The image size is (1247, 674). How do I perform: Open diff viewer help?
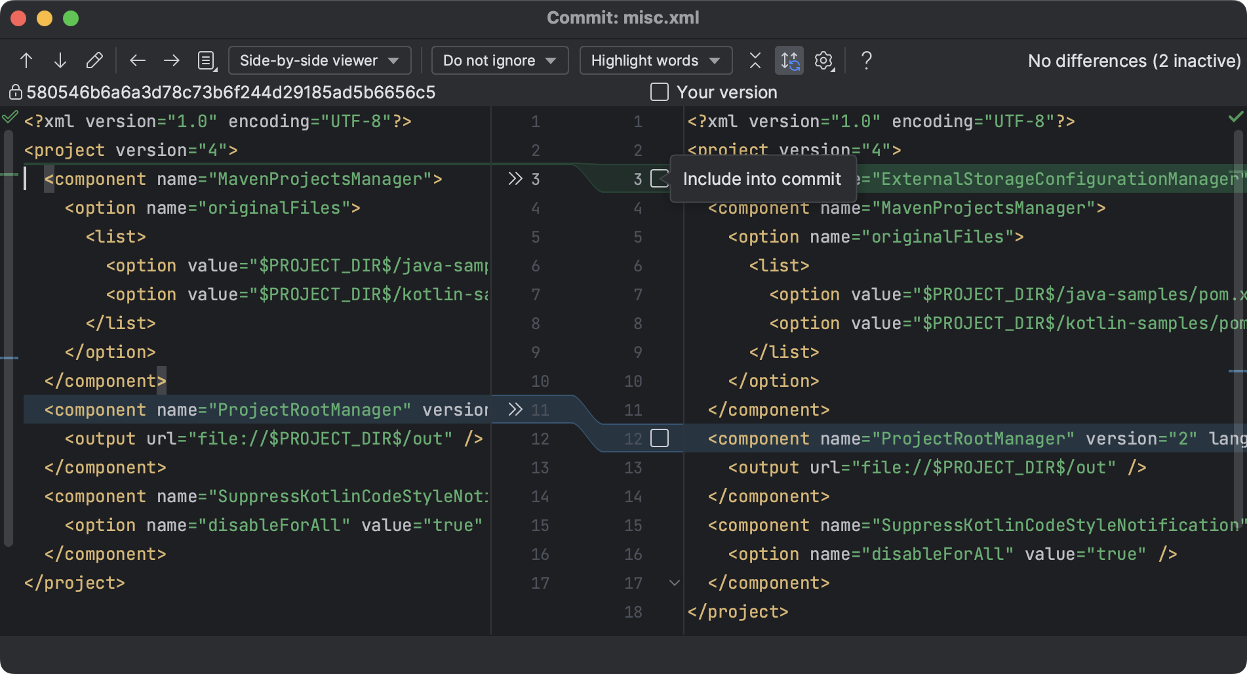pos(866,60)
